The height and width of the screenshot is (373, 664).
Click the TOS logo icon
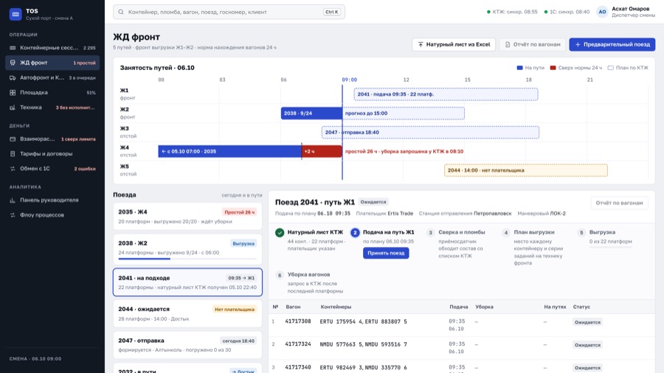[x=15, y=14]
